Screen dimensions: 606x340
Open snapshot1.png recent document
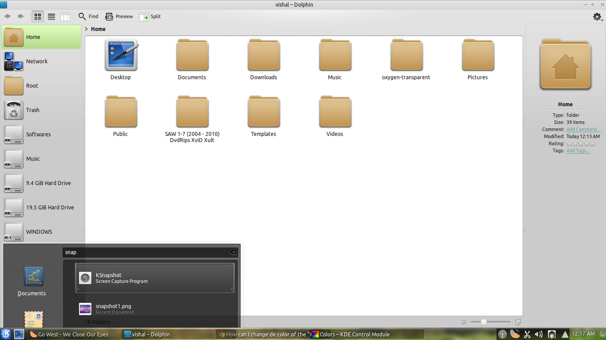(154, 309)
